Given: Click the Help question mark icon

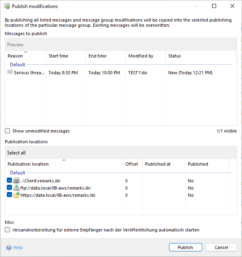Looking at the screenshot, I should (x=9, y=247).
